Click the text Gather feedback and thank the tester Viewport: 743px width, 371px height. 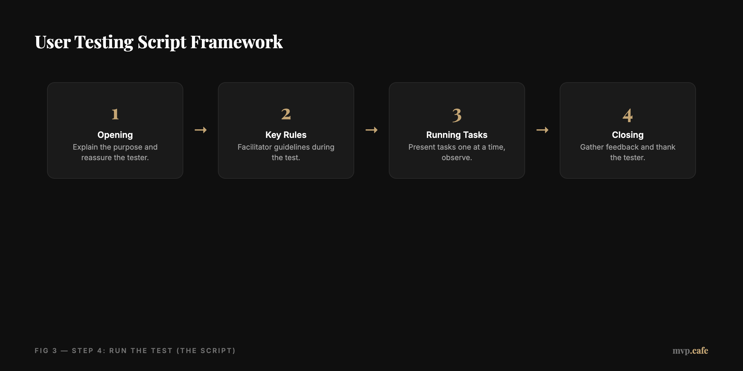click(628, 152)
